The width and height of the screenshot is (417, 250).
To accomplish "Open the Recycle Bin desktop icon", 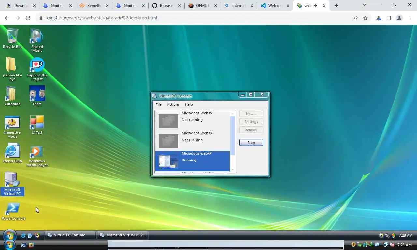I will [12, 38].
